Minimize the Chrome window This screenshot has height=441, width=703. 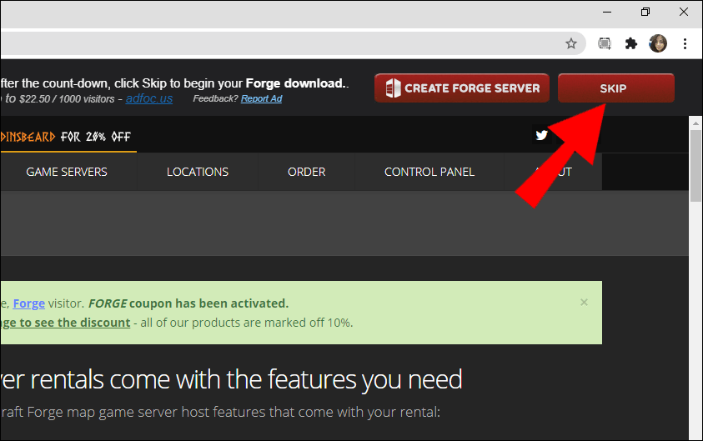point(607,13)
